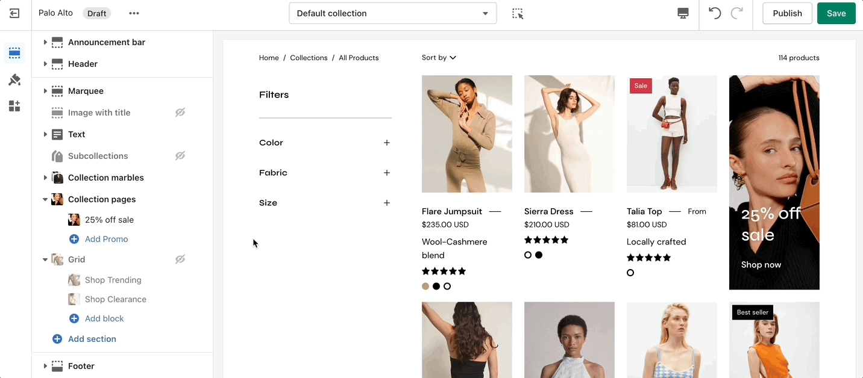Image resolution: width=863 pixels, height=378 pixels.
Task: Select the 25% off sale block
Action: tap(109, 220)
